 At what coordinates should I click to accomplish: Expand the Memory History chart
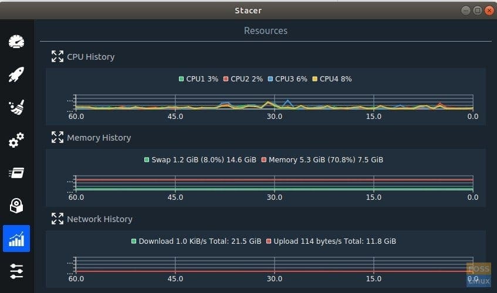pos(58,137)
